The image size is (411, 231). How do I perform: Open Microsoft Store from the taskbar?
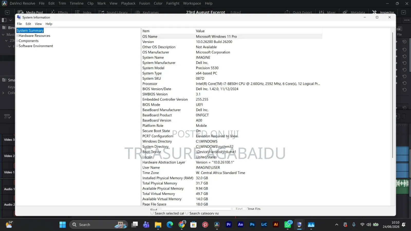[193, 225]
